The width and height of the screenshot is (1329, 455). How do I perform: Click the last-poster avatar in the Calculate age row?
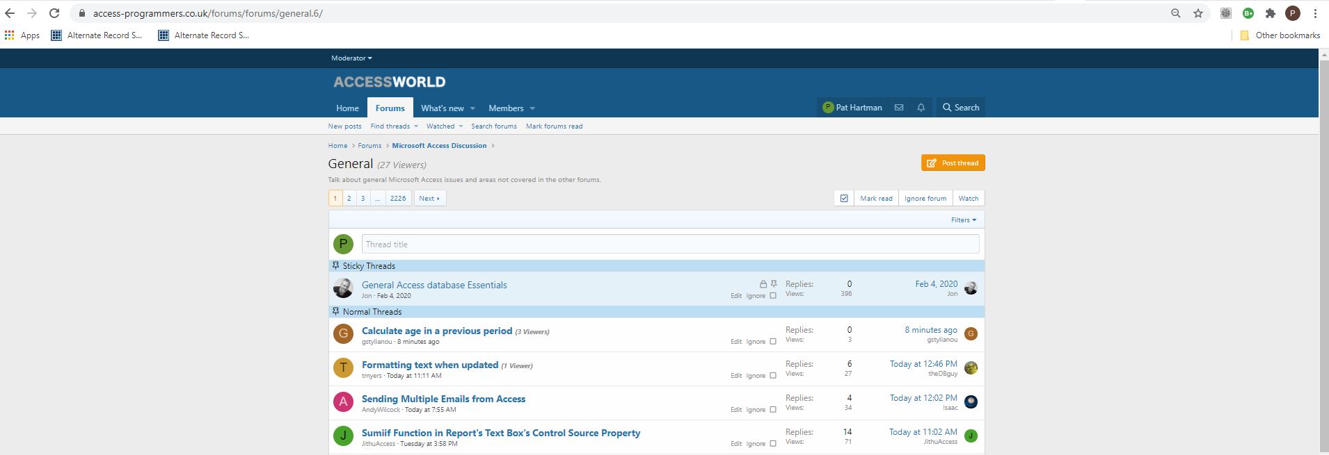click(971, 334)
